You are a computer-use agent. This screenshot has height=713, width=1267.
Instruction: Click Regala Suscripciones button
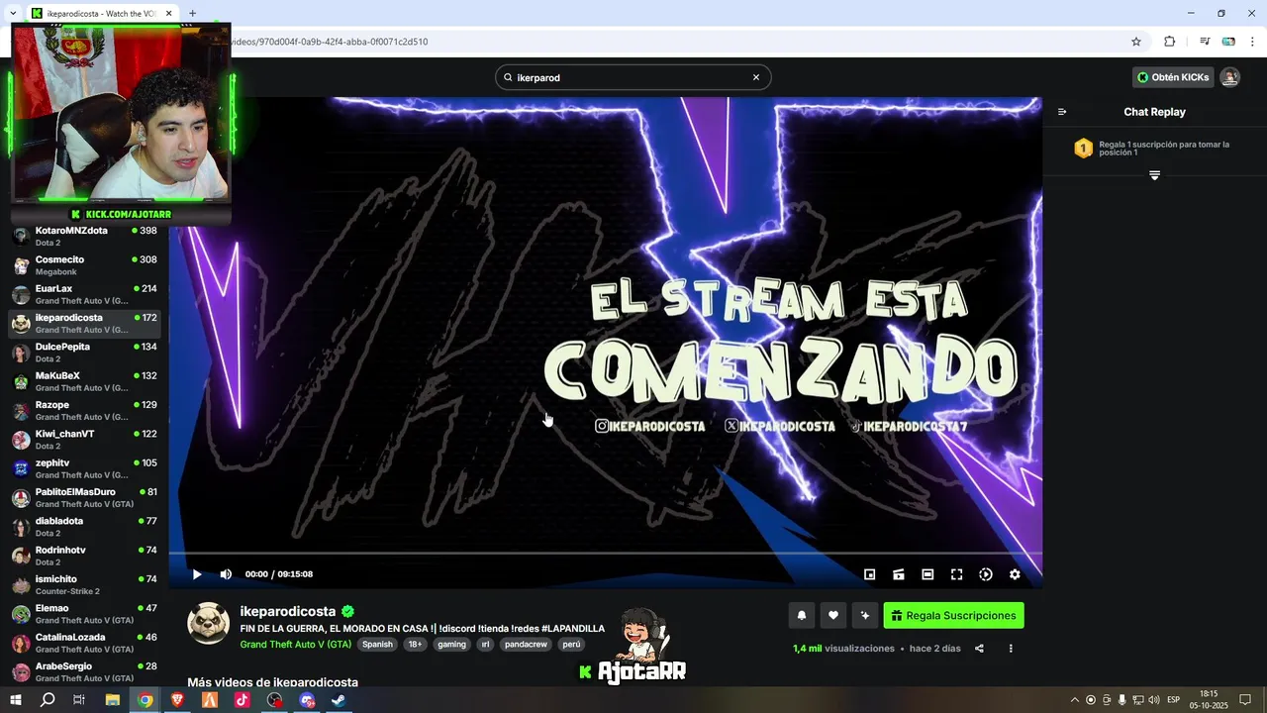(953, 615)
